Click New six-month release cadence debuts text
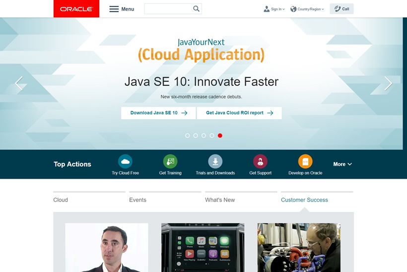407x272 pixels. click(x=201, y=97)
